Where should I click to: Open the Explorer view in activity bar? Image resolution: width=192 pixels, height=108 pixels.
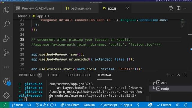(x=7, y=10)
